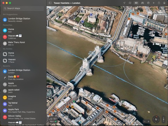
Task: Click the weather 16° widget on map
Action: tap(53, 120)
